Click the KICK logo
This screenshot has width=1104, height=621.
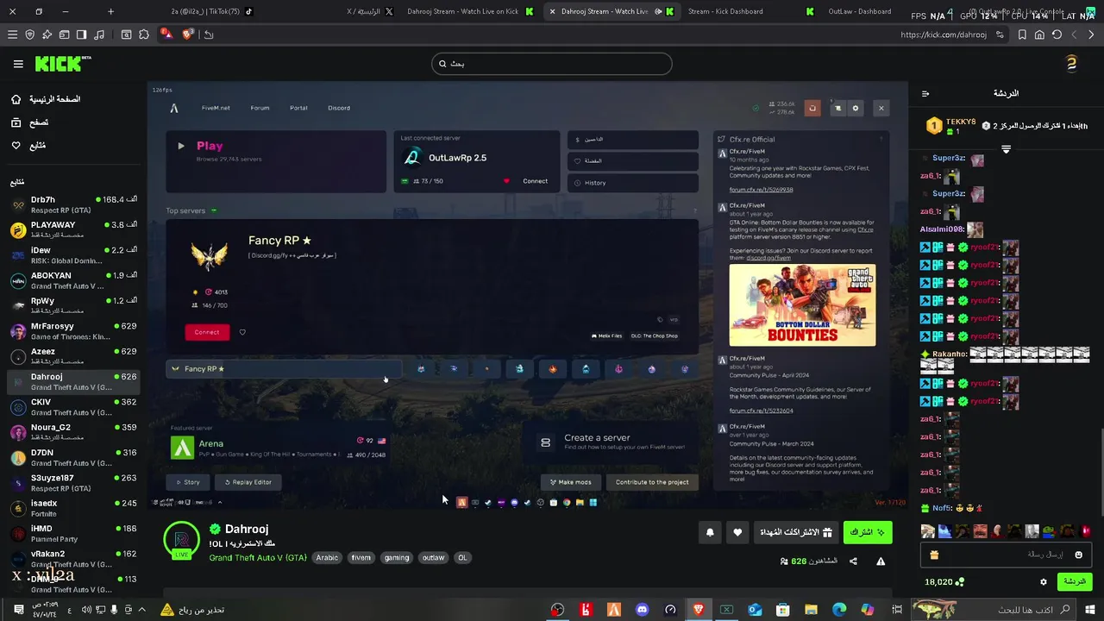pos(62,64)
